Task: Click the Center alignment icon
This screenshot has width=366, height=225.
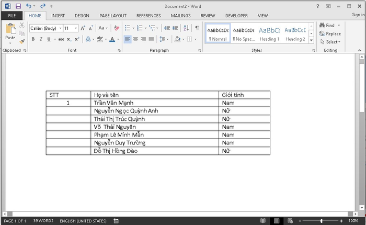Action: pos(135,39)
